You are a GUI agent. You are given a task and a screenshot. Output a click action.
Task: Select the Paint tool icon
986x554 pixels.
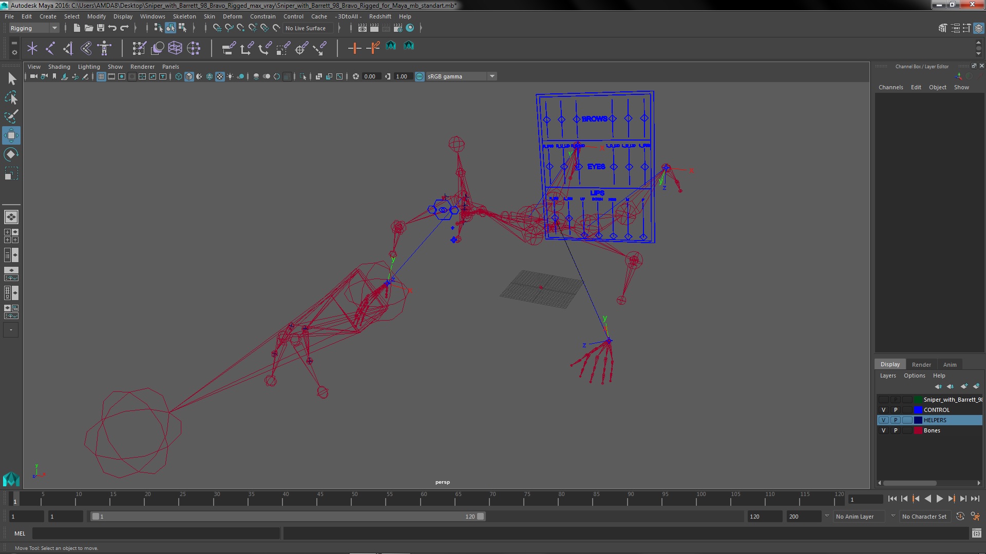tap(11, 115)
